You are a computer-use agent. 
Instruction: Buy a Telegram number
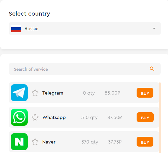[x=145, y=93]
